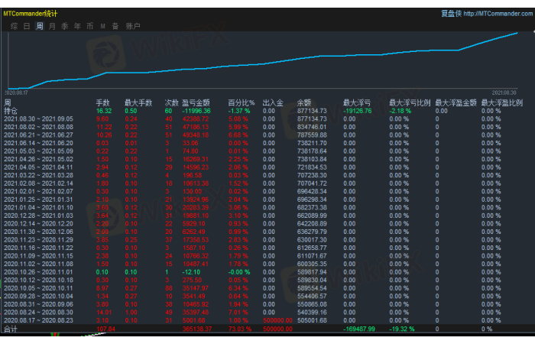Click the MTCommander统计 title
535x344 pixels.
[x=31, y=14]
